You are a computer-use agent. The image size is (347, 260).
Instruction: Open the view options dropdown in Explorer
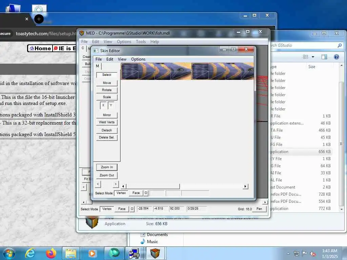click(x=313, y=57)
